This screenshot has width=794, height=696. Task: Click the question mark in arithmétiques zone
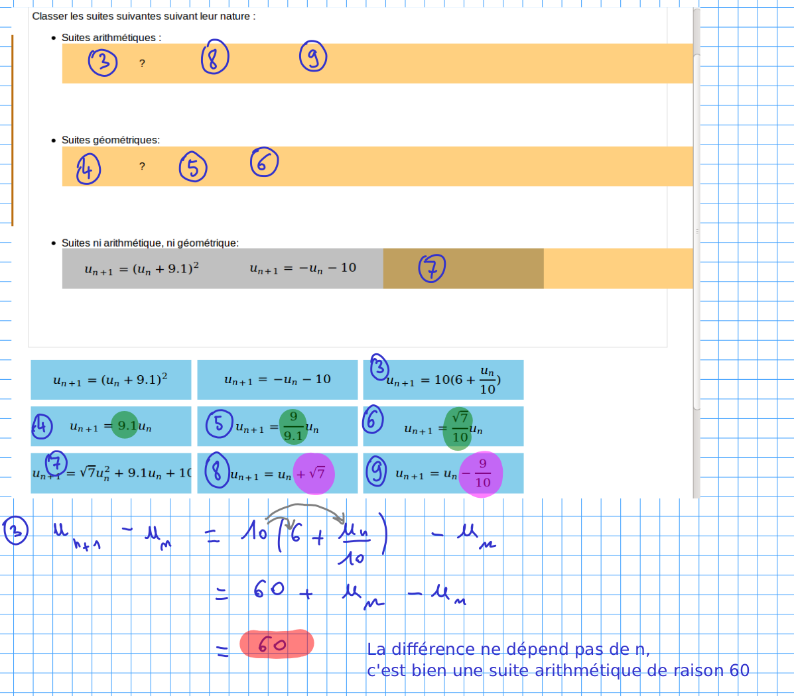142,64
